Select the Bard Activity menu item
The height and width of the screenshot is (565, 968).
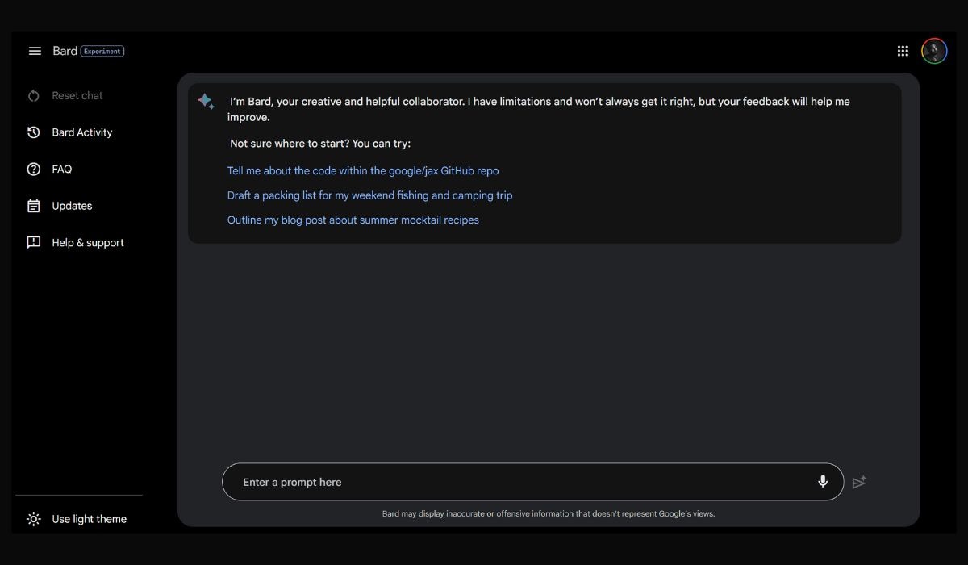click(82, 132)
